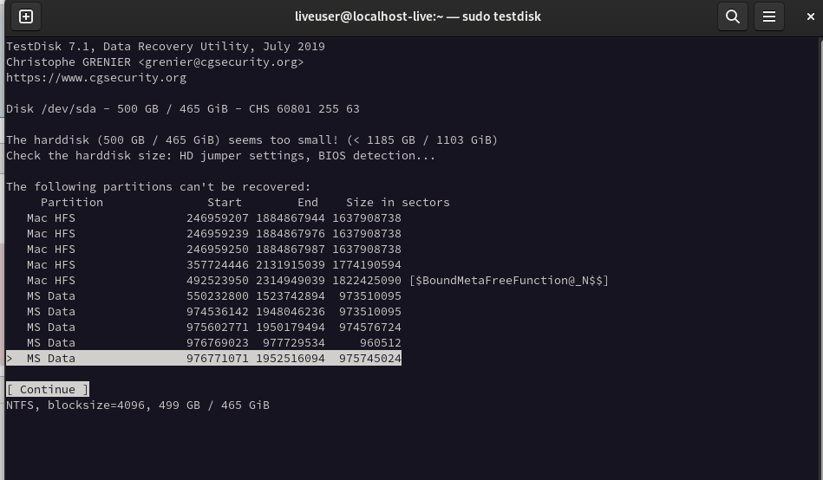Click the Size in sectors header
This screenshot has width=823, height=480.
coord(398,203)
